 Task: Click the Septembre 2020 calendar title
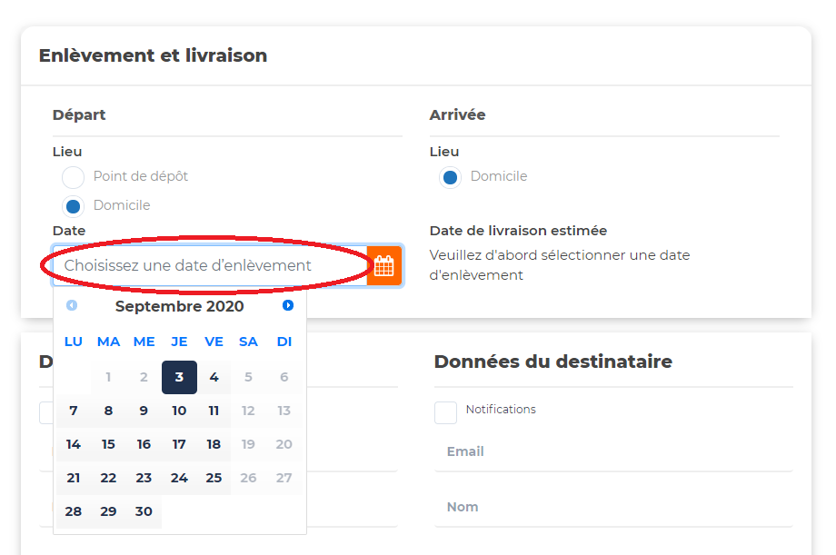[179, 307]
